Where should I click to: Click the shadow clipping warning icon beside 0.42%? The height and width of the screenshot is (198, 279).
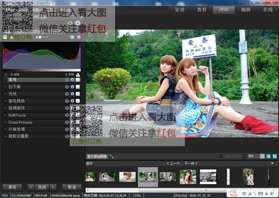point(6,74)
